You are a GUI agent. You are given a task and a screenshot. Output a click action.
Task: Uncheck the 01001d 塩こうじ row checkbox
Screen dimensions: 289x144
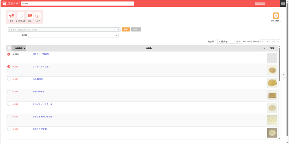[x=9, y=54]
